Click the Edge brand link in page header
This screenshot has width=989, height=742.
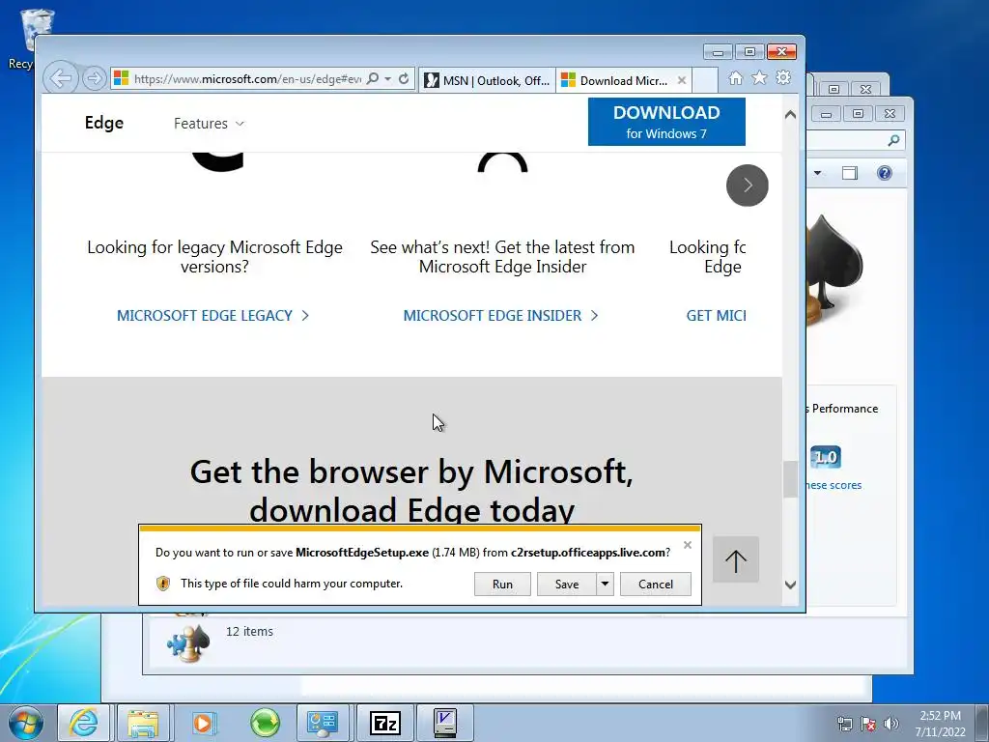[104, 123]
